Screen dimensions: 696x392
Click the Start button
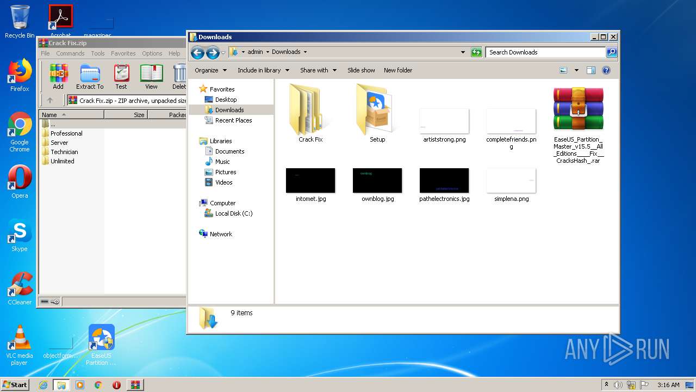(15, 384)
